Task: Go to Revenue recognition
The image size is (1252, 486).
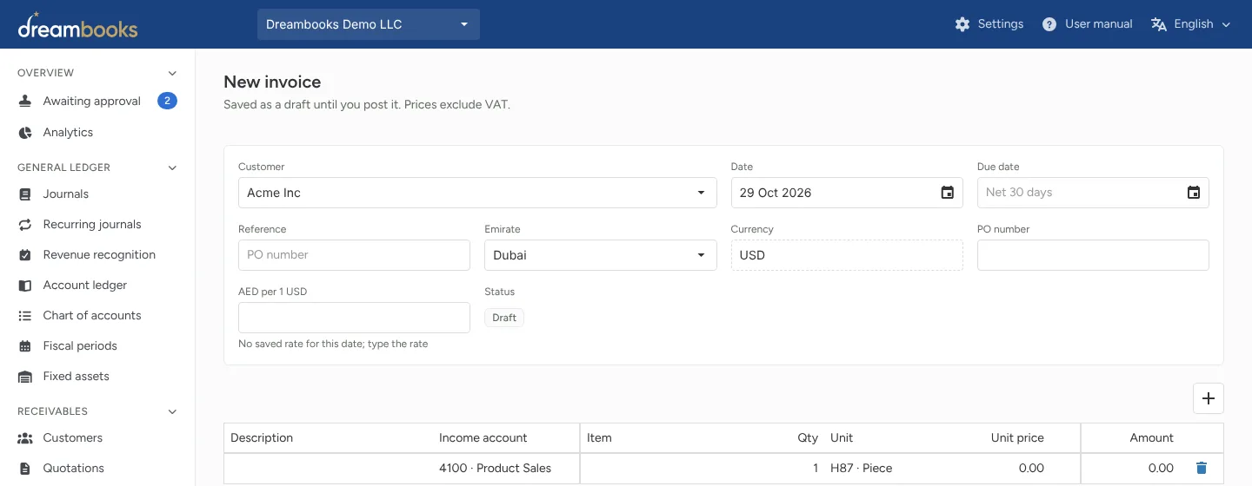Action: coord(99,255)
